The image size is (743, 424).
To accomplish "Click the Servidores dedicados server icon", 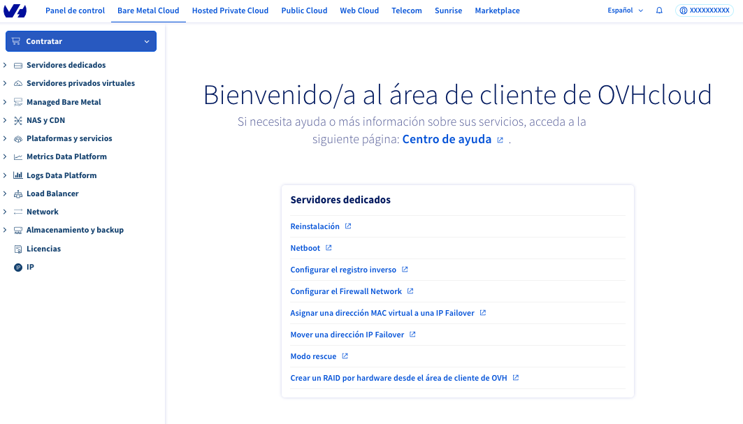I will coord(17,64).
